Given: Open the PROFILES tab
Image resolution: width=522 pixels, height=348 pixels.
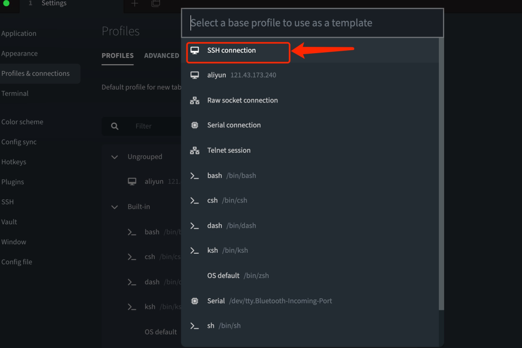Looking at the screenshot, I should click(x=117, y=56).
